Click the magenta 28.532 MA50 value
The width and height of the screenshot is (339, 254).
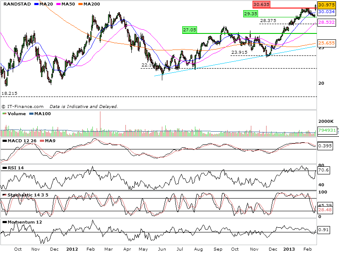[x=326, y=22]
